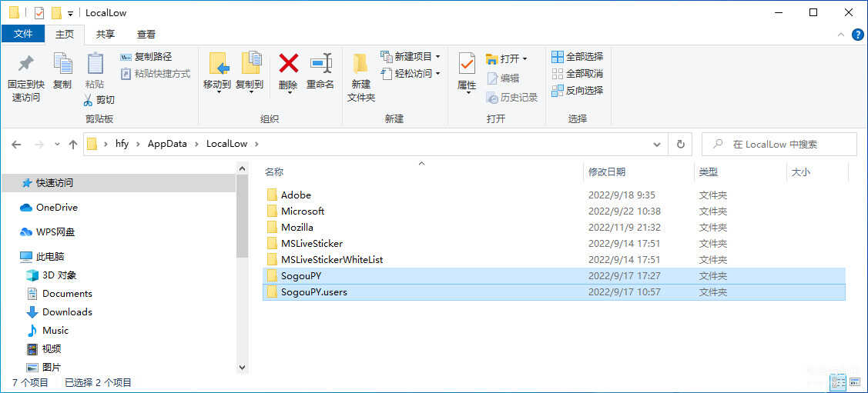The width and height of the screenshot is (868, 393).
Task: Open the address bar history dropdown
Action: [657, 145]
